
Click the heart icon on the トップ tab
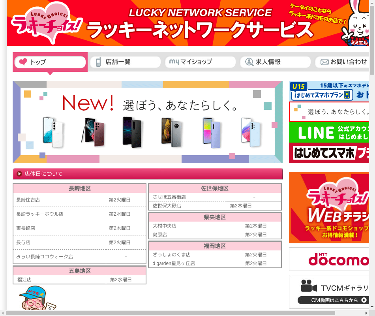coord(23,62)
